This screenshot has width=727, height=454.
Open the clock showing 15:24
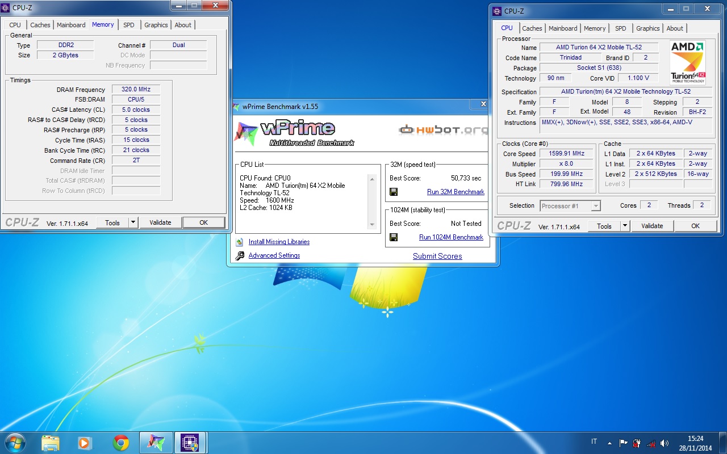(695, 438)
